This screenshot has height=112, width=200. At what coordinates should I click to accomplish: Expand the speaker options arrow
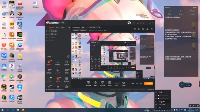[x=126, y=83]
